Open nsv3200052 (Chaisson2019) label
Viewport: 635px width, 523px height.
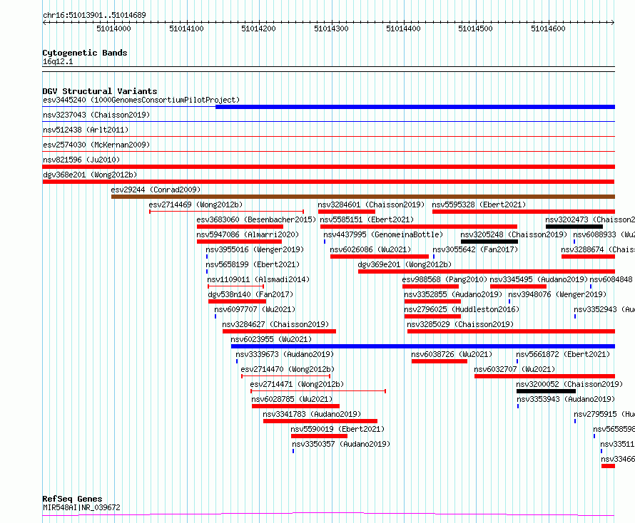click(x=570, y=384)
